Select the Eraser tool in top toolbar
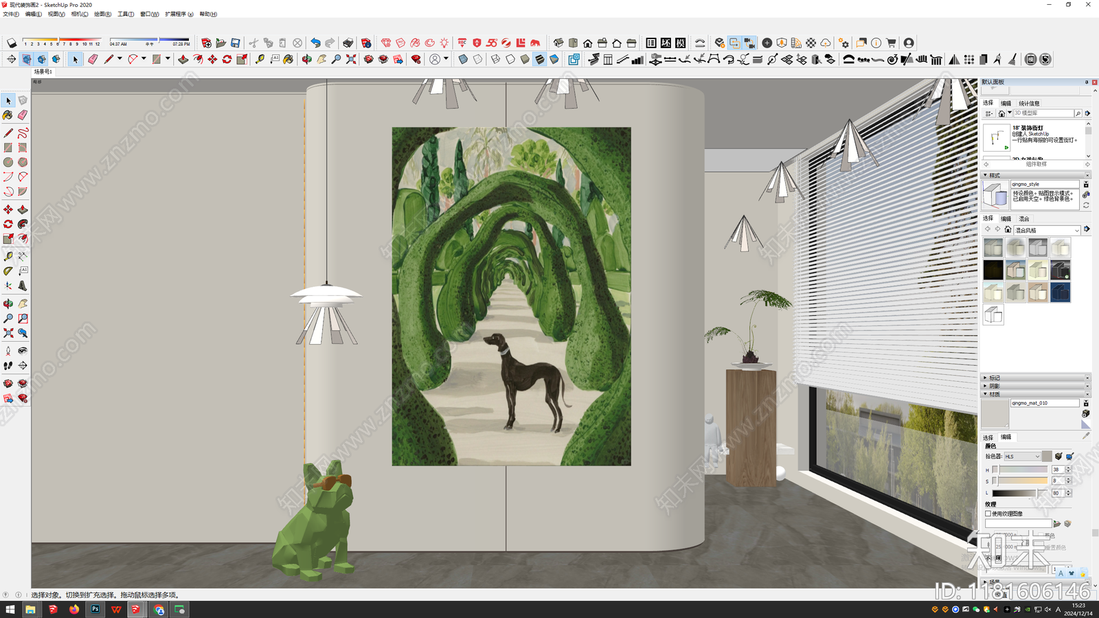Viewport: 1099px width, 618px height. click(93, 60)
